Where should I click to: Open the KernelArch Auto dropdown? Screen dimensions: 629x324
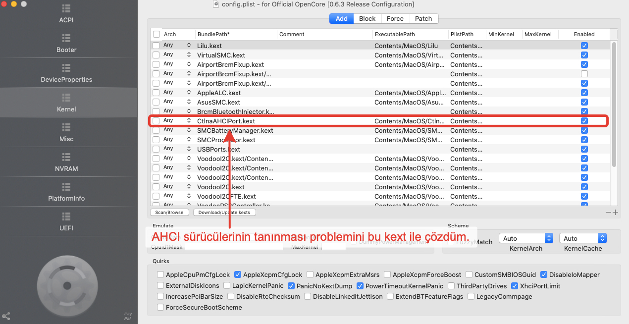pyautogui.click(x=525, y=238)
